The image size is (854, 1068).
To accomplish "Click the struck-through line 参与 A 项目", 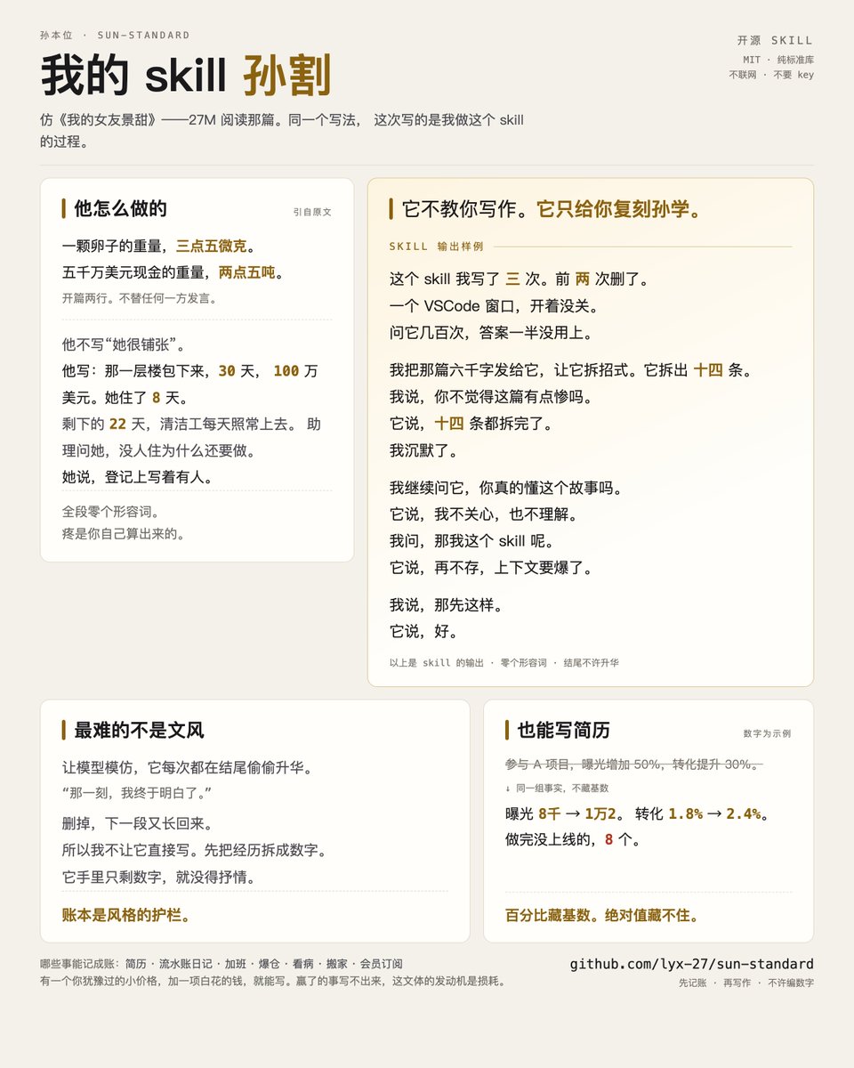I will point(633,765).
